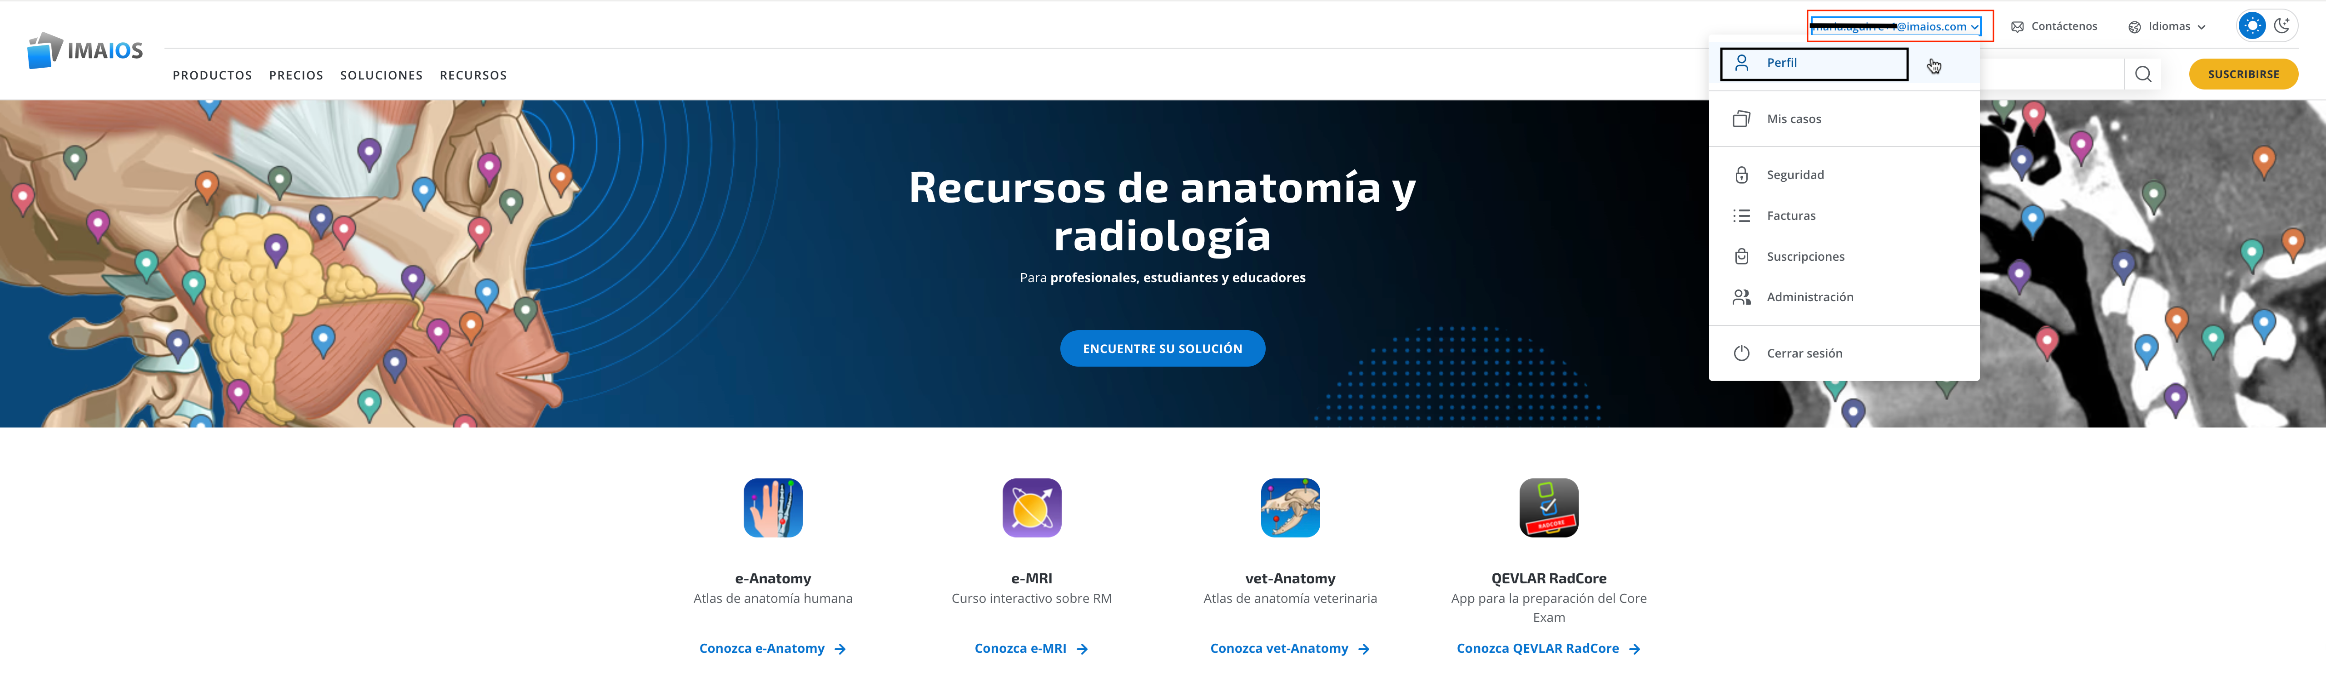
Task: Click the e-MRI app icon
Action: click(x=1031, y=508)
